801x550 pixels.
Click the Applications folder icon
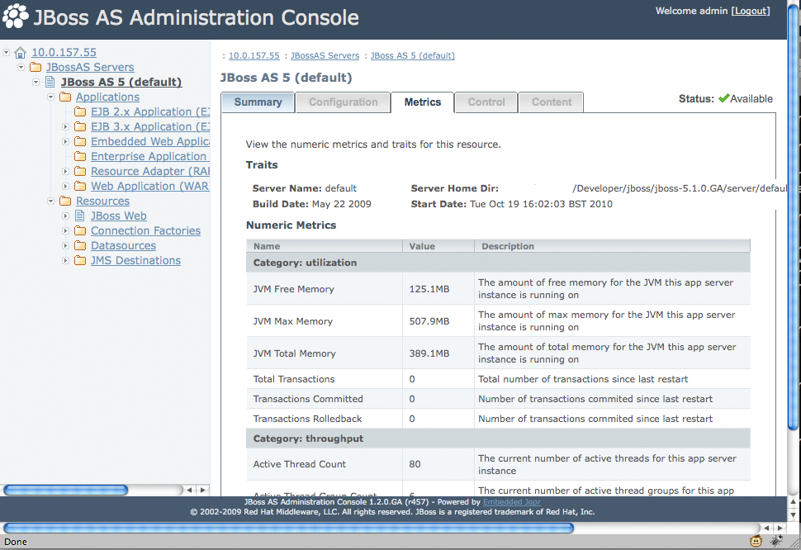[65, 97]
